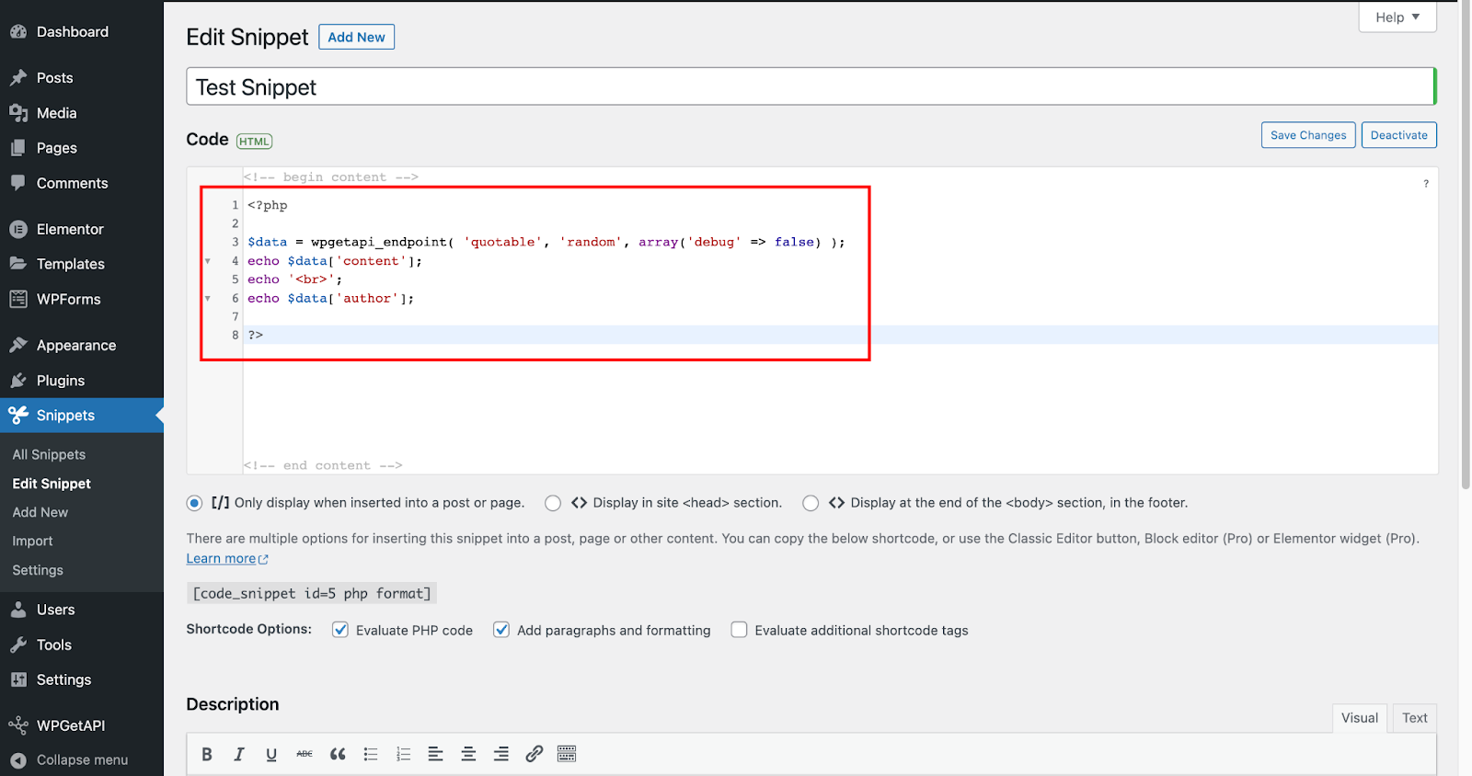1472x776 pixels.
Task: Align description text left
Action: click(x=436, y=754)
